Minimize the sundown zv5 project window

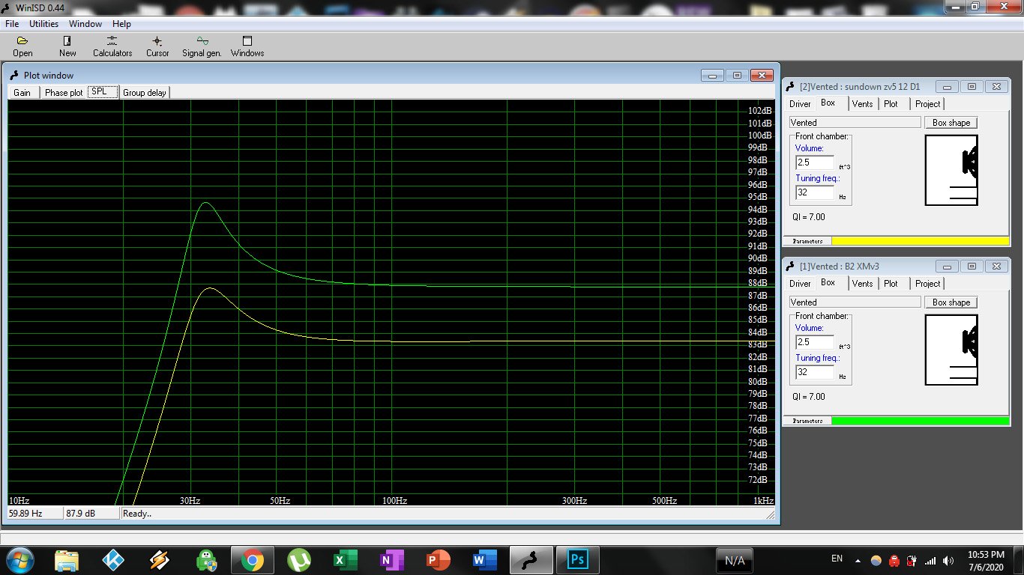[x=948, y=87]
